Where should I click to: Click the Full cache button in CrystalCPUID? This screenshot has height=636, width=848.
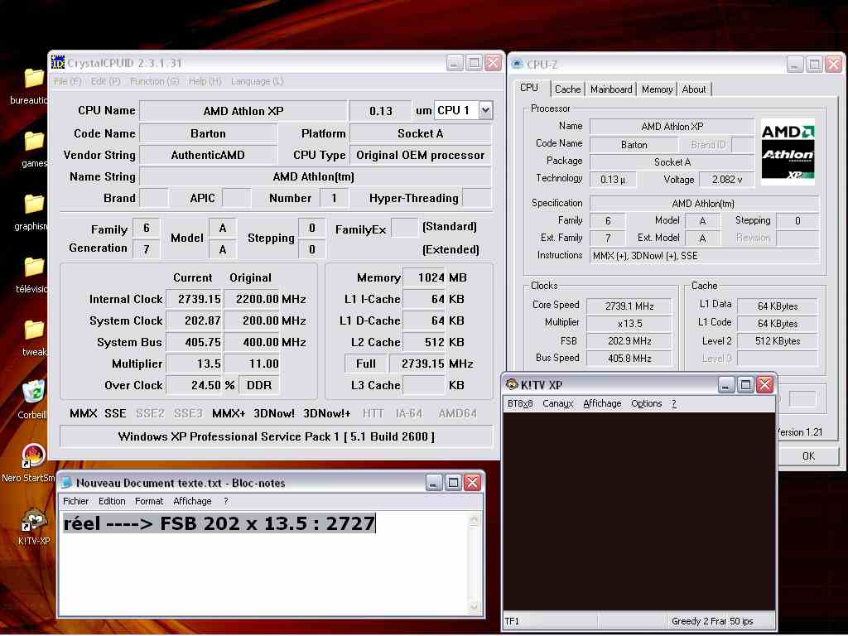tap(365, 364)
